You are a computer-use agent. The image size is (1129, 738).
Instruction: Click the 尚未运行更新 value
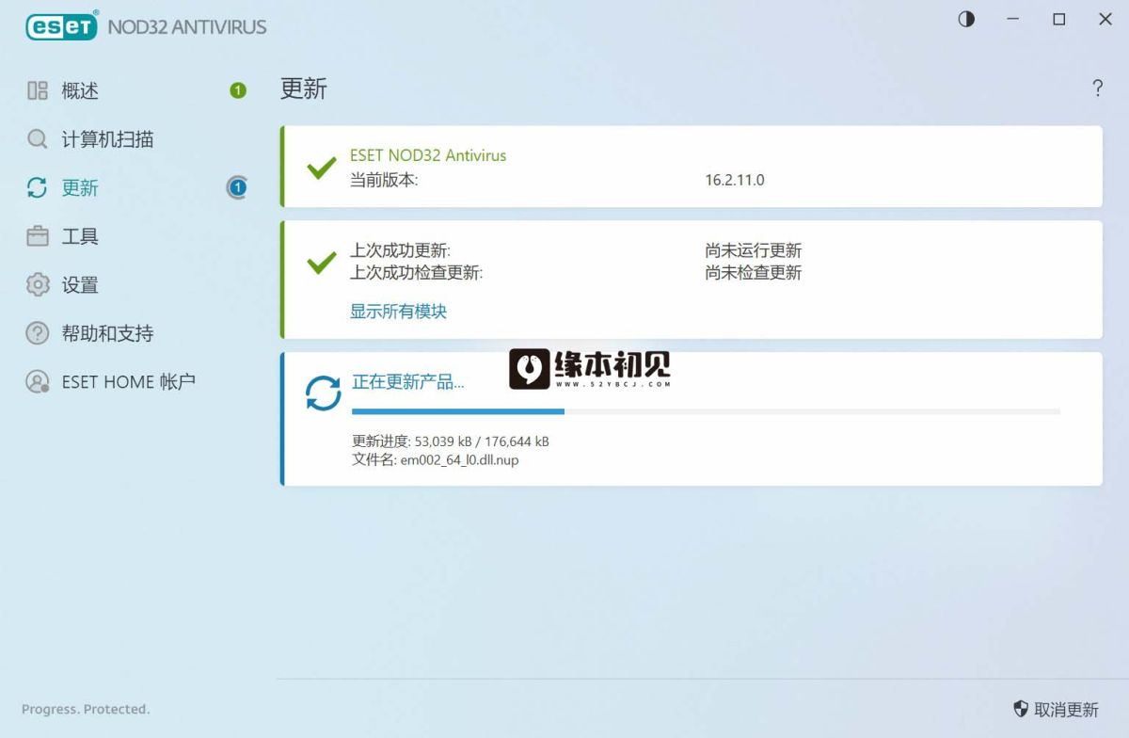(754, 251)
